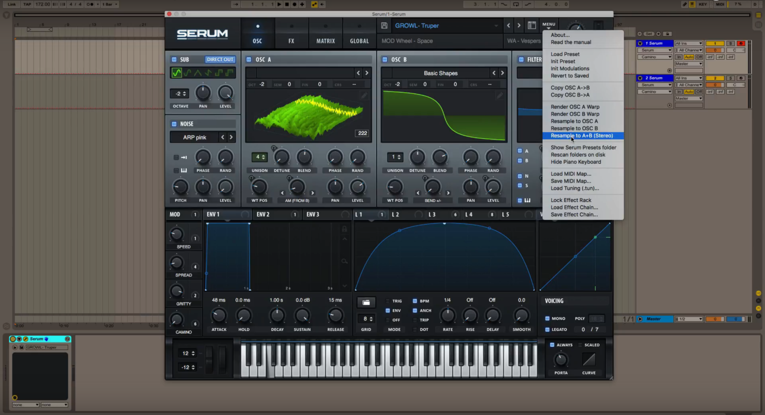Toggle the SUB oscillator enable switch
This screenshot has height=415, width=765.
(x=174, y=59)
